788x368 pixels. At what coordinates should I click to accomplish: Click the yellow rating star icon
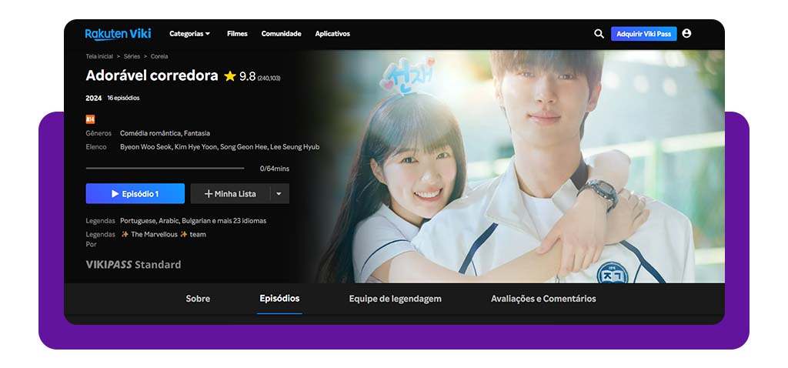(x=230, y=76)
